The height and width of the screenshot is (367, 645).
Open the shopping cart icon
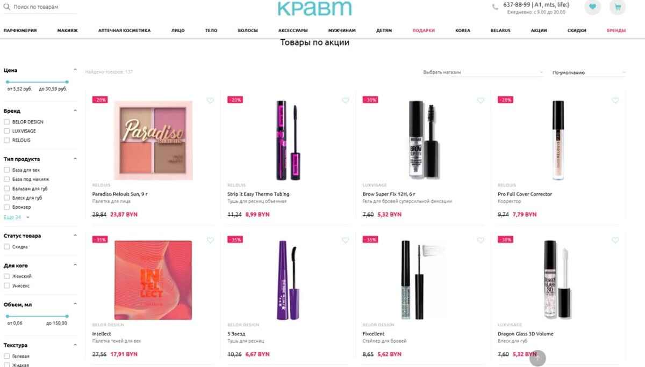[x=618, y=7]
